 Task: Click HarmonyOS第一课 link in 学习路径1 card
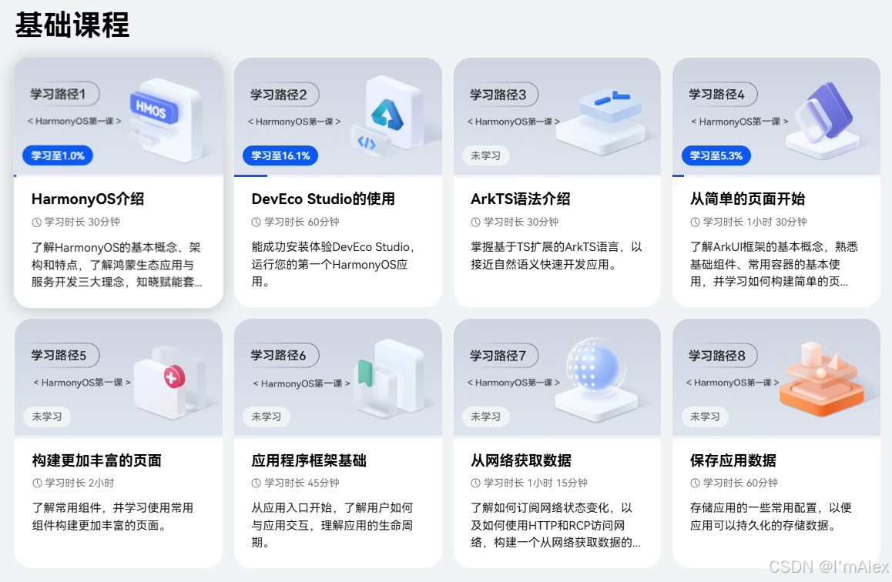tap(75, 121)
